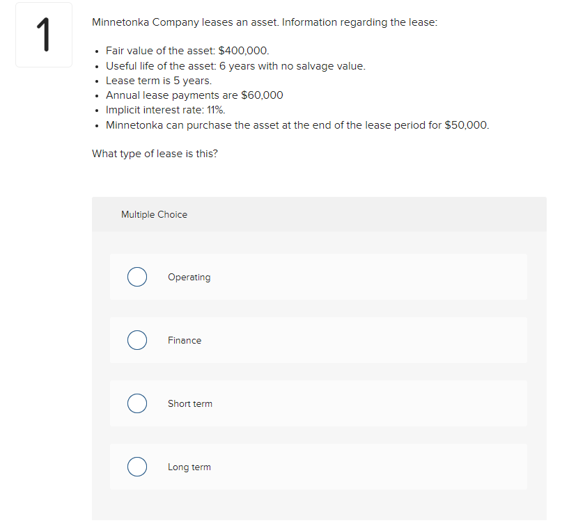
Task: Click the Operating answer row
Action: click(318, 277)
